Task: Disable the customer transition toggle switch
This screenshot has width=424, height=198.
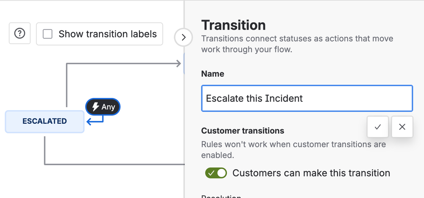Action: coord(216,173)
